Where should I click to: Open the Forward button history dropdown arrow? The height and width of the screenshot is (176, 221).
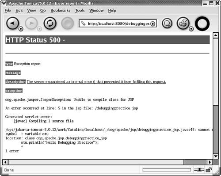point(39,29)
